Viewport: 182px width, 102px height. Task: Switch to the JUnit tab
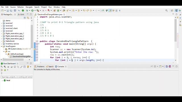[x=21, y=14]
